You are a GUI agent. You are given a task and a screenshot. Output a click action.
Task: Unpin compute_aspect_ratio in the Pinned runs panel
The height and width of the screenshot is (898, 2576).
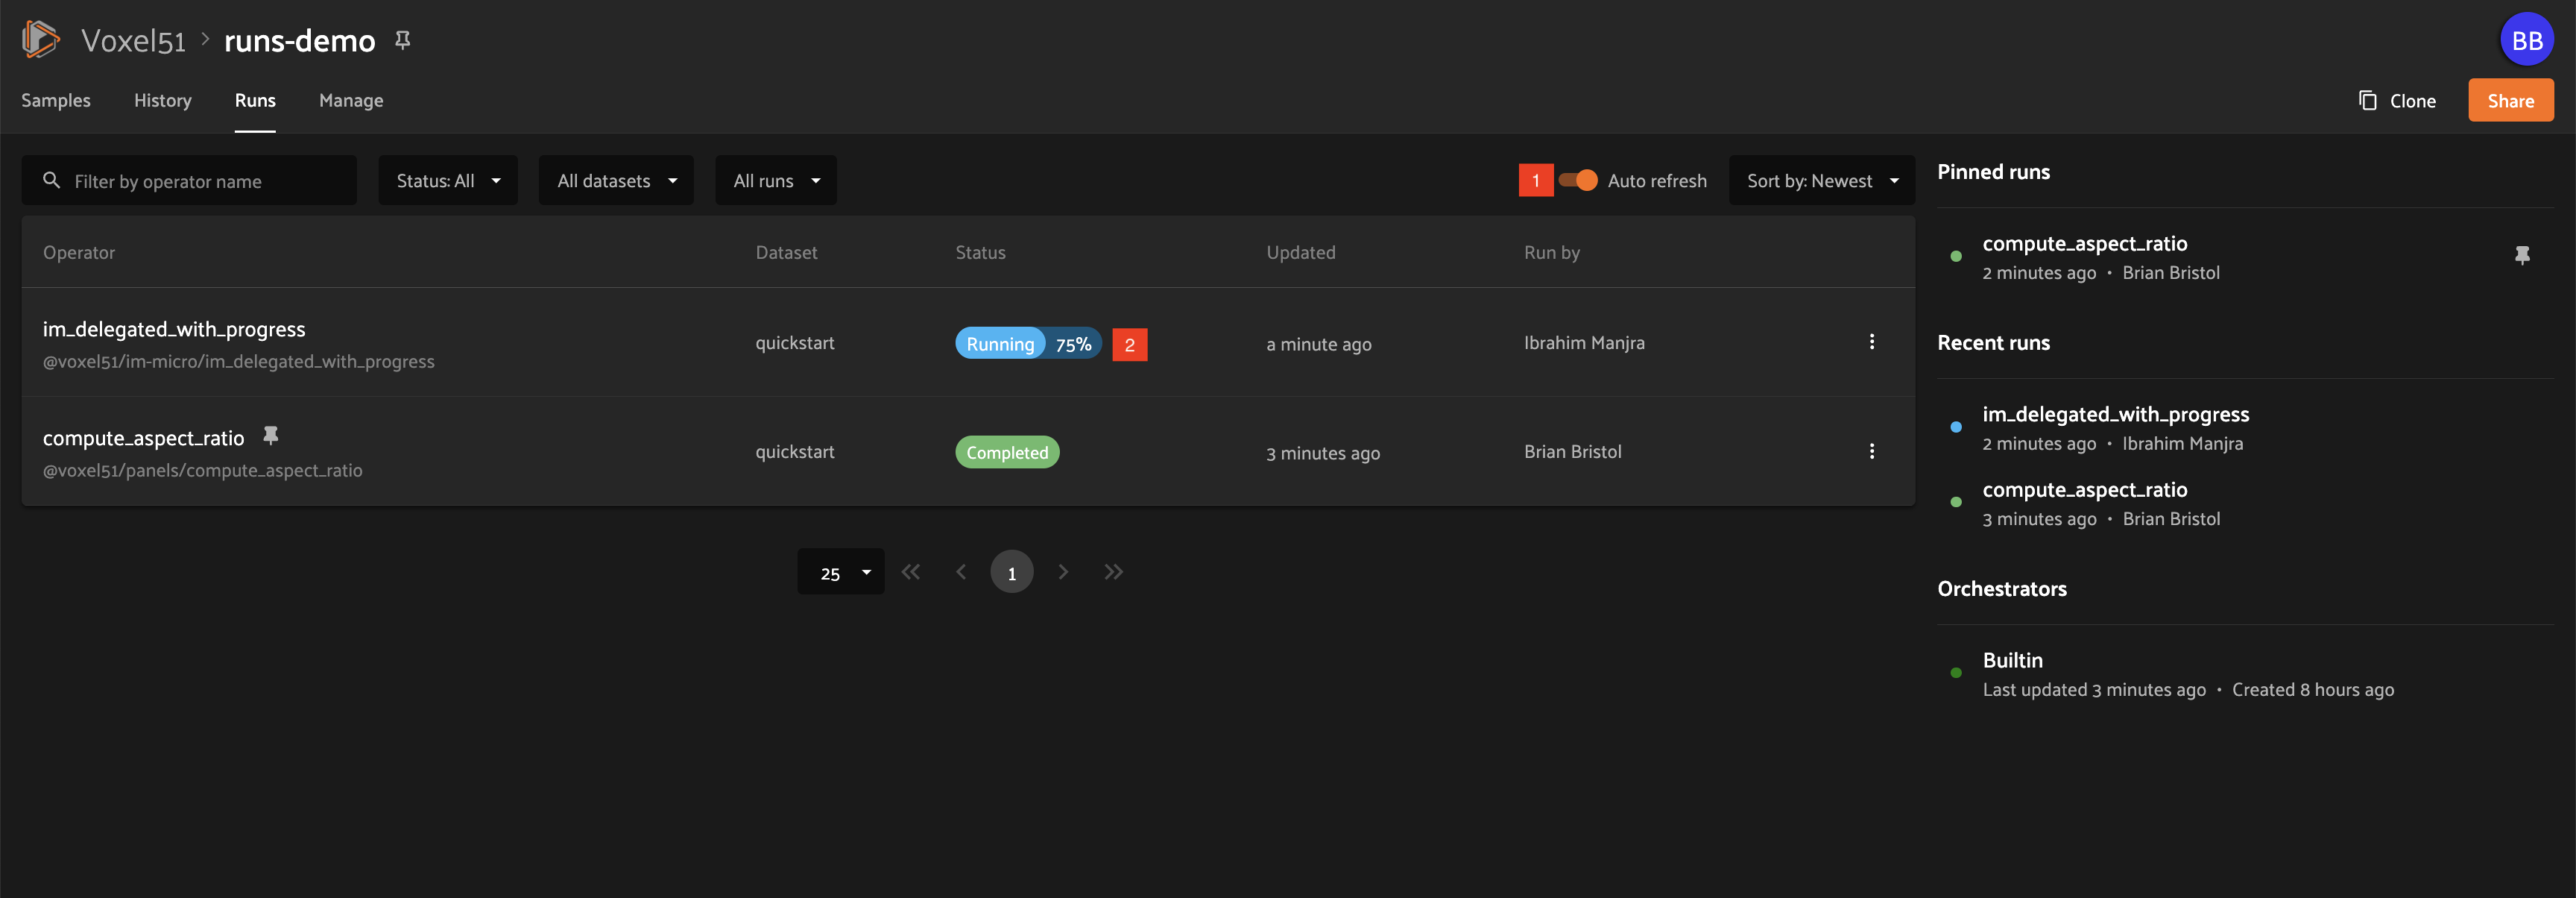[x=2522, y=257]
